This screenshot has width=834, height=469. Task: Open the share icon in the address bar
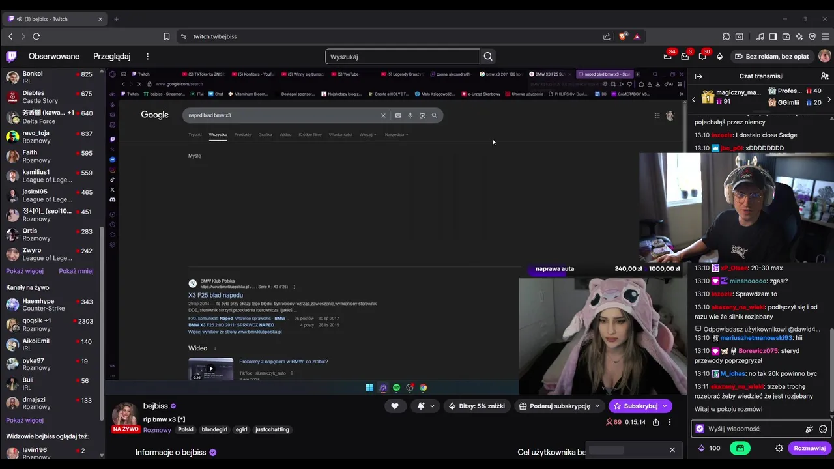tap(607, 36)
